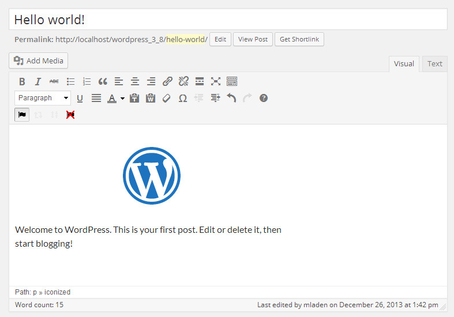
Task: Insert the More tag
Action: (200, 82)
